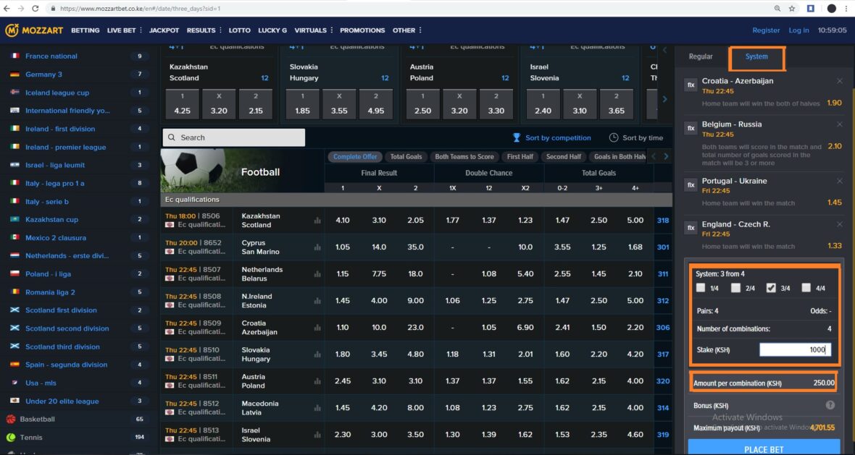Open statistics icon for N.Ireland Estonia row
Image resolution: width=855 pixels, height=455 pixels.
[317, 300]
